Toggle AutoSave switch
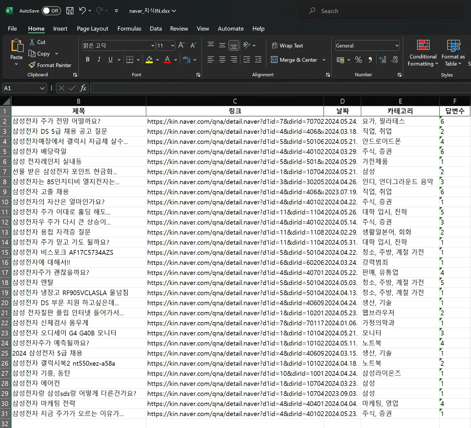 point(51,11)
